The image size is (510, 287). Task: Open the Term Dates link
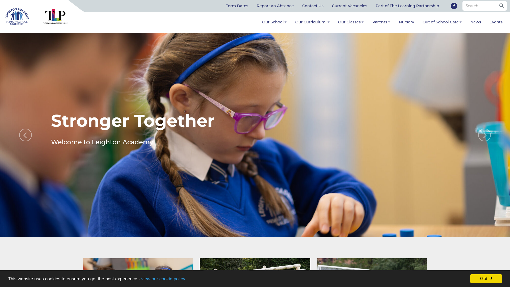point(237,6)
